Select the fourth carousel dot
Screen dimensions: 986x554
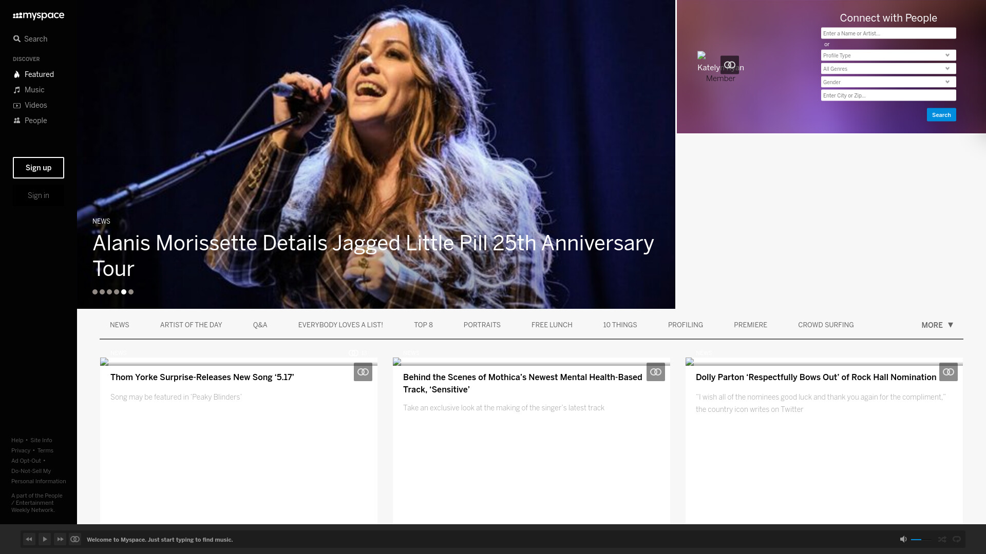click(x=117, y=292)
